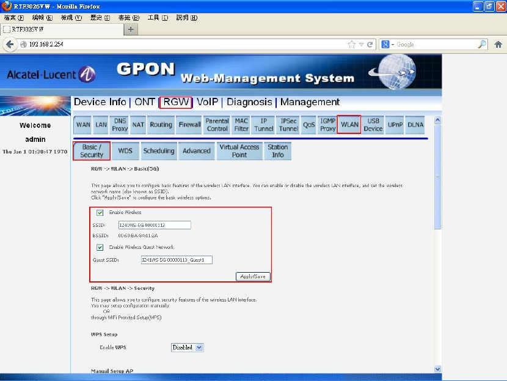The height and width of the screenshot is (381, 507).
Task: Open the Google search engine selector
Action: pos(387,45)
